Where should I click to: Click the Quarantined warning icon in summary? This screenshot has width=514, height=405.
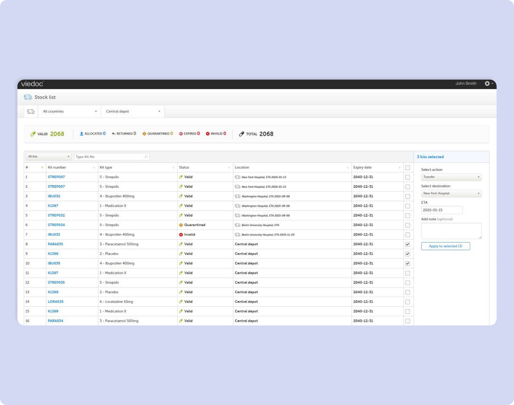pyautogui.click(x=144, y=134)
